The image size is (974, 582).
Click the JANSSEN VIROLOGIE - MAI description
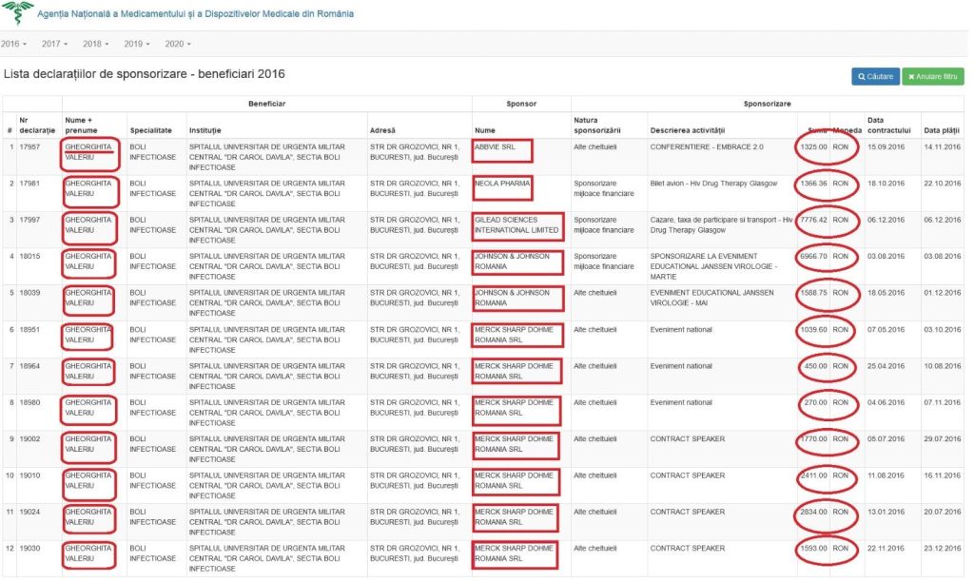(711, 299)
